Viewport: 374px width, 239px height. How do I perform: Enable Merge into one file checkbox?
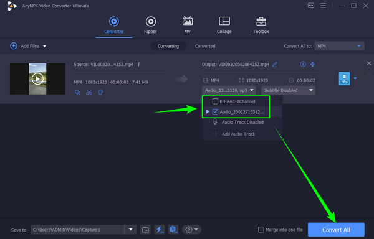261,230
